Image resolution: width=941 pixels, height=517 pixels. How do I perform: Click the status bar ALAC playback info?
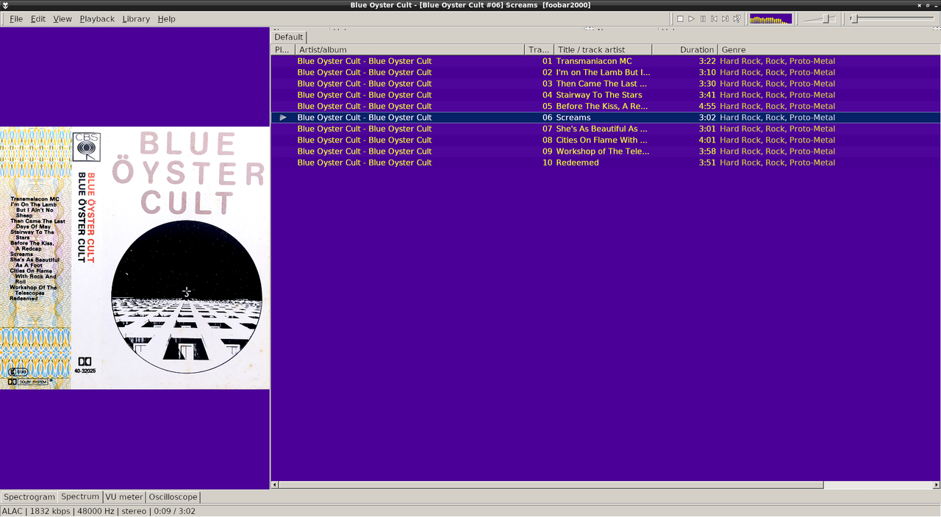[99, 511]
